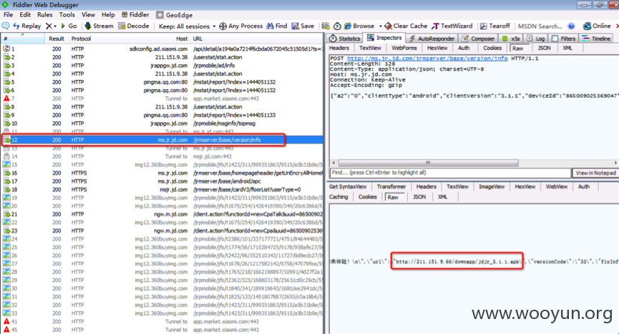Open the View menu

click(x=88, y=14)
